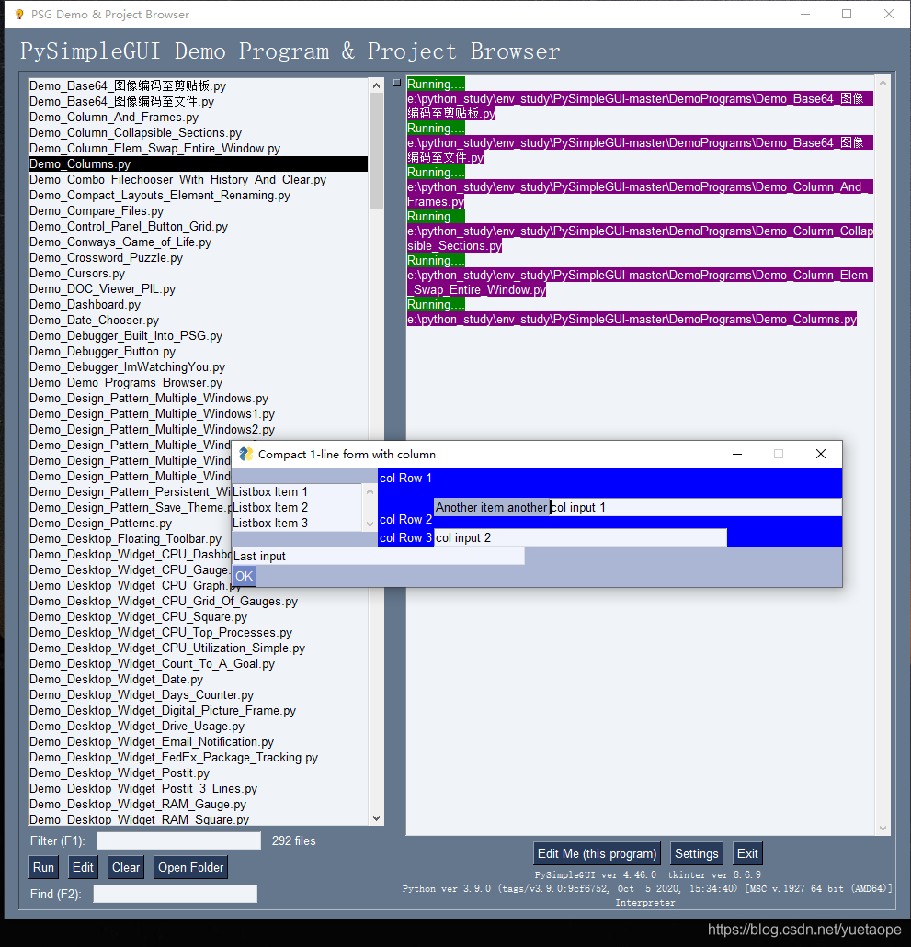The image size is (911, 947).
Task: Select Demo_Control_Panel_Button_Grid.py
Action: [199, 227]
